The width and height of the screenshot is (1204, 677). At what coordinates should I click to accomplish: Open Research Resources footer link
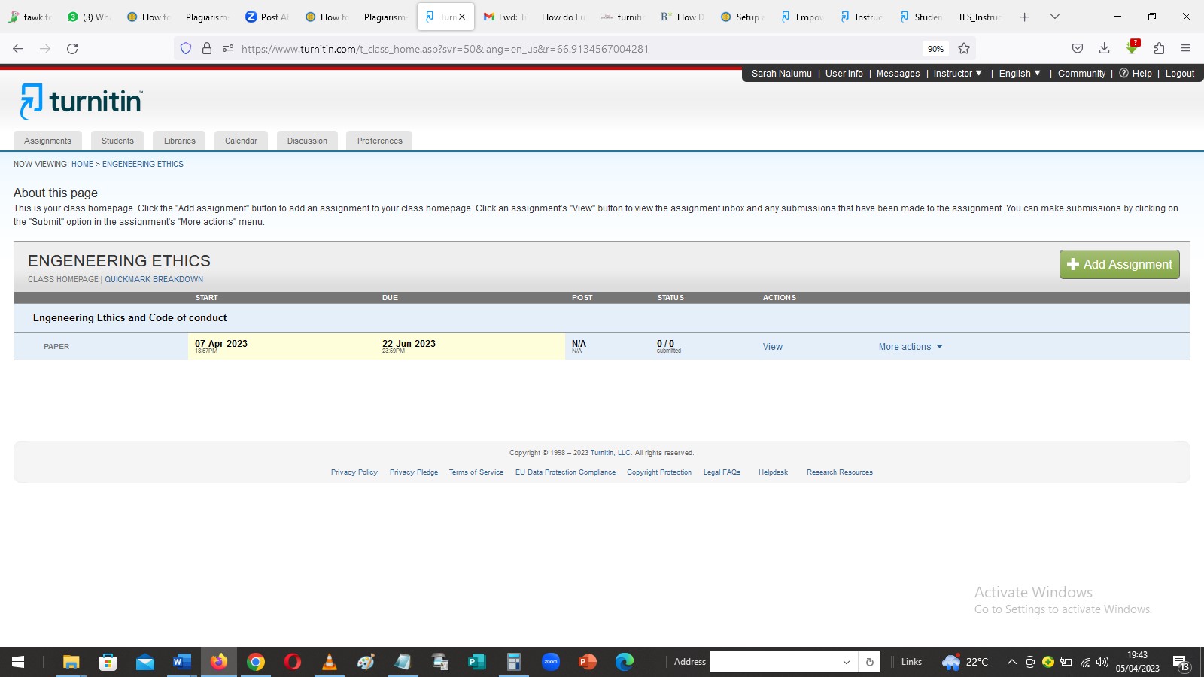click(x=840, y=472)
